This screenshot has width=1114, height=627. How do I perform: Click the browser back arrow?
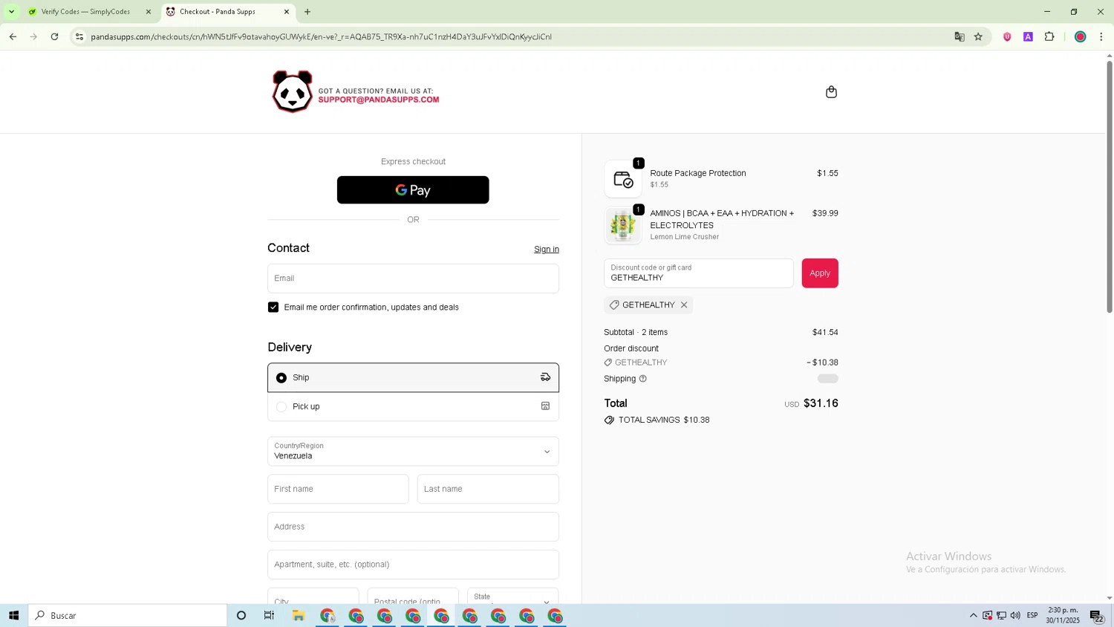[x=13, y=36]
